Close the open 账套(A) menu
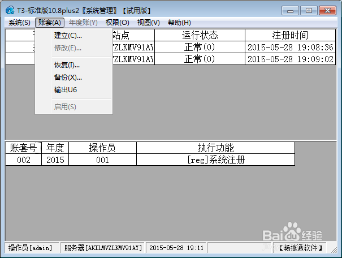342x258 pixels. 50,23
